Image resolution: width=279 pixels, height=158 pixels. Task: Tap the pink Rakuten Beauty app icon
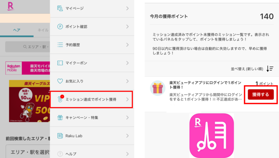(212, 136)
